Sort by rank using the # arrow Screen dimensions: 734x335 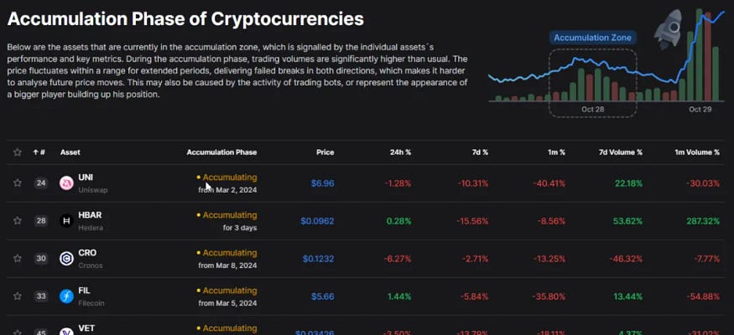pos(39,152)
